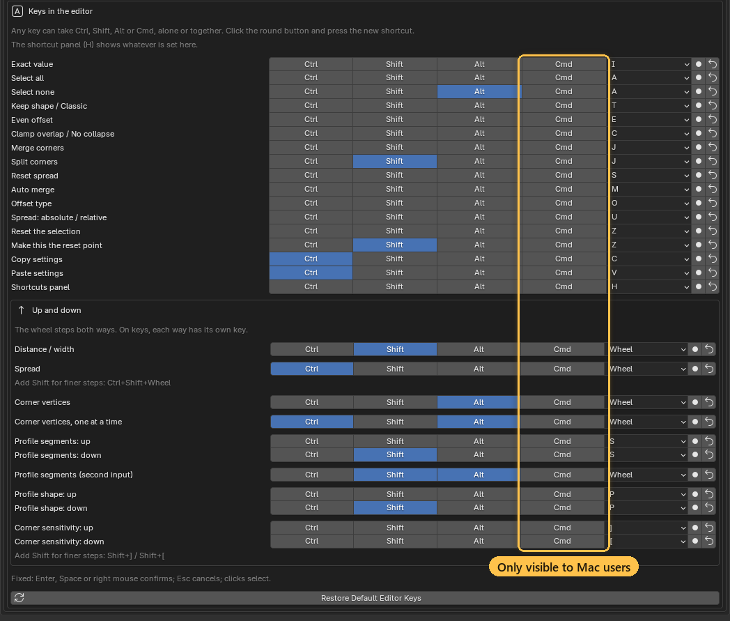
Task: Open the key dropdown for Reset the selection
Action: [x=650, y=231]
